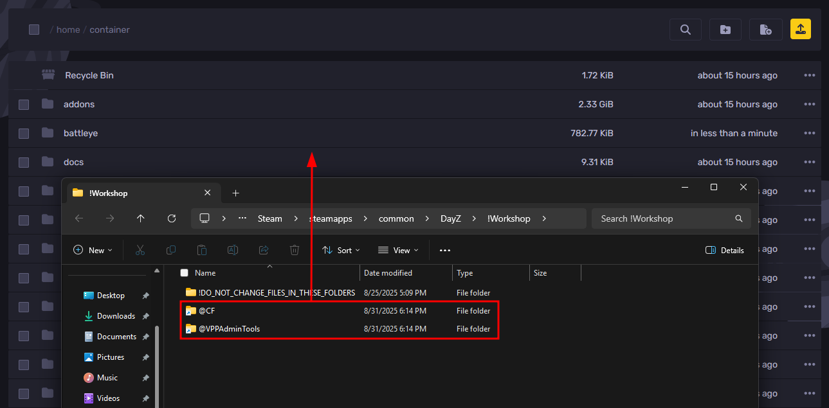
Task: Add a new Explorer tab with plus
Action: pyautogui.click(x=235, y=193)
